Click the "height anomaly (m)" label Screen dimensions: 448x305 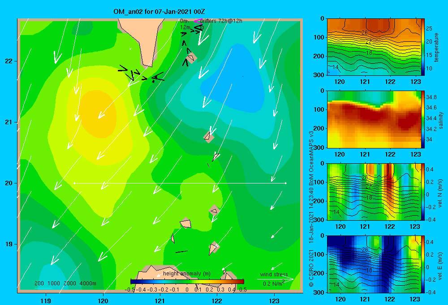(187, 274)
